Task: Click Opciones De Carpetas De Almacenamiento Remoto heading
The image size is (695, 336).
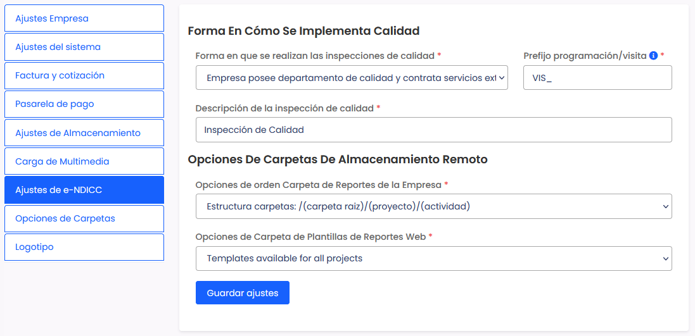Action: coord(337,159)
